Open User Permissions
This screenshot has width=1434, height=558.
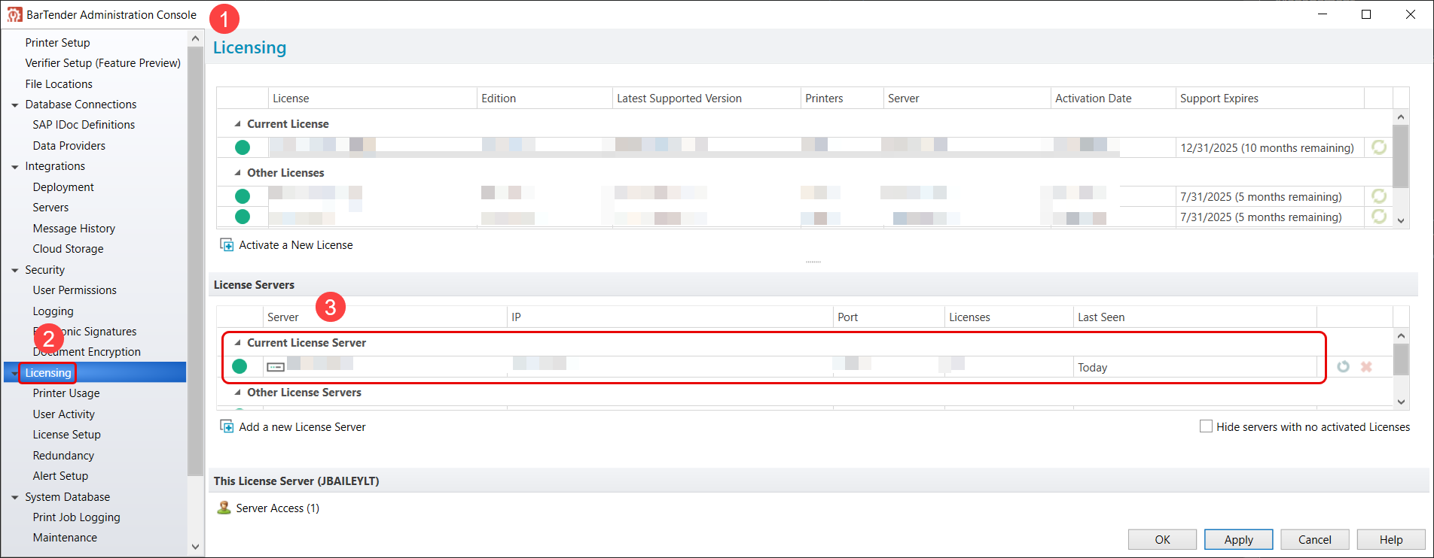tap(75, 290)
